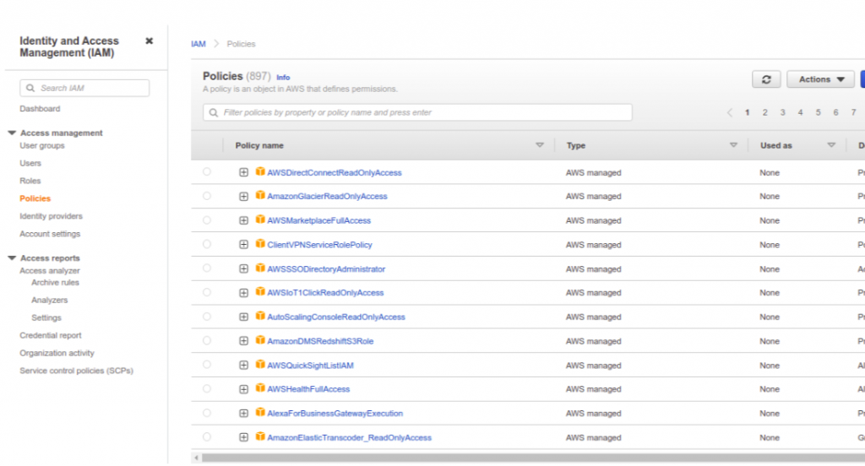This screenshot has height=466, width=865.
Task: Click the ClientVPNServiceRolePolicy policy box icon
Action: pos(260,244)
